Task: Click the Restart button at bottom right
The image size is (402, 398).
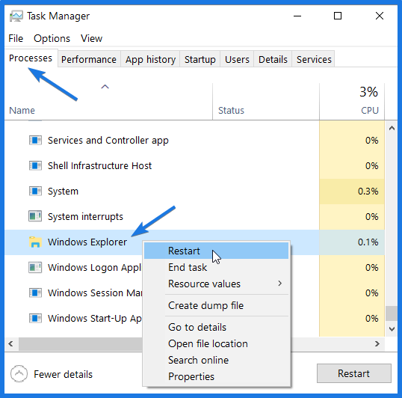Action: pos(353,373)
